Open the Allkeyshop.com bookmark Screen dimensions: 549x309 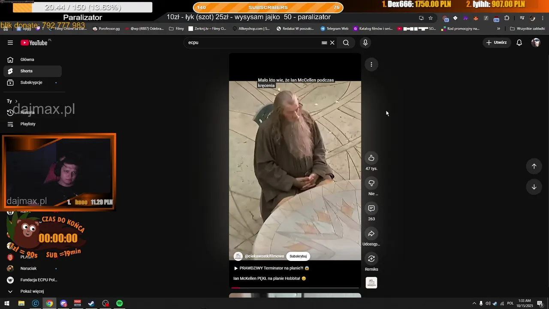pos(251,29)
